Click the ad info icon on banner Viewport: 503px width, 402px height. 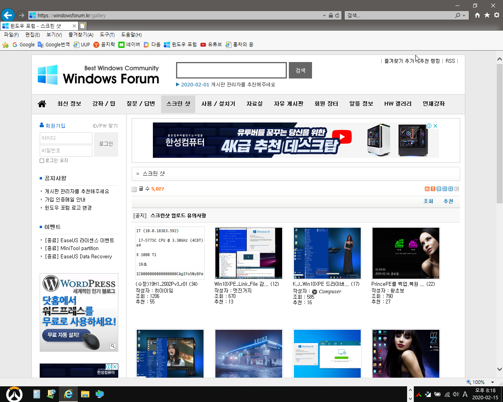click(430, 126)
